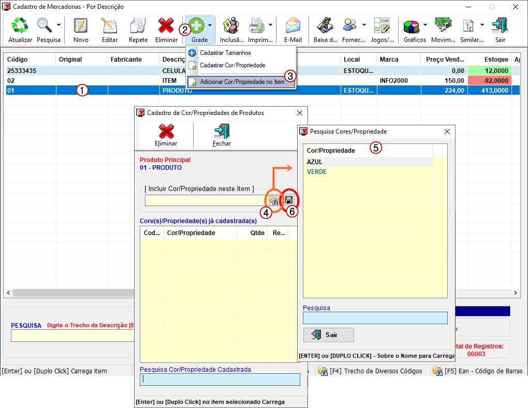
Task: Select the VERDE color row
Action: 317,171
